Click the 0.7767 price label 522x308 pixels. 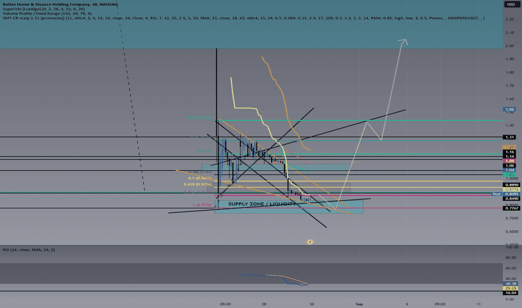coord(511,208)
